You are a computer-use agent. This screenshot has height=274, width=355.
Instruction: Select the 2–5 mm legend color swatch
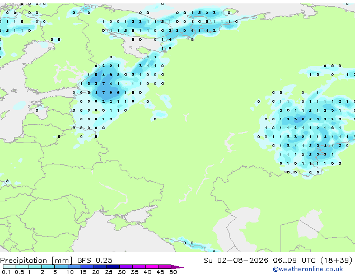48,267
